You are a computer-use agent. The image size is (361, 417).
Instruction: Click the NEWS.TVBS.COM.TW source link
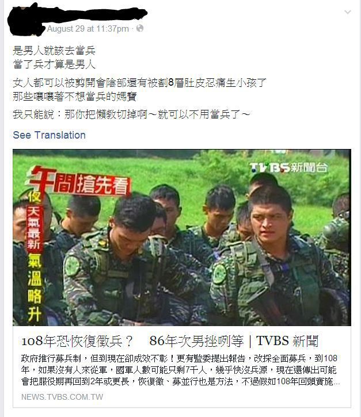point(62,397)
